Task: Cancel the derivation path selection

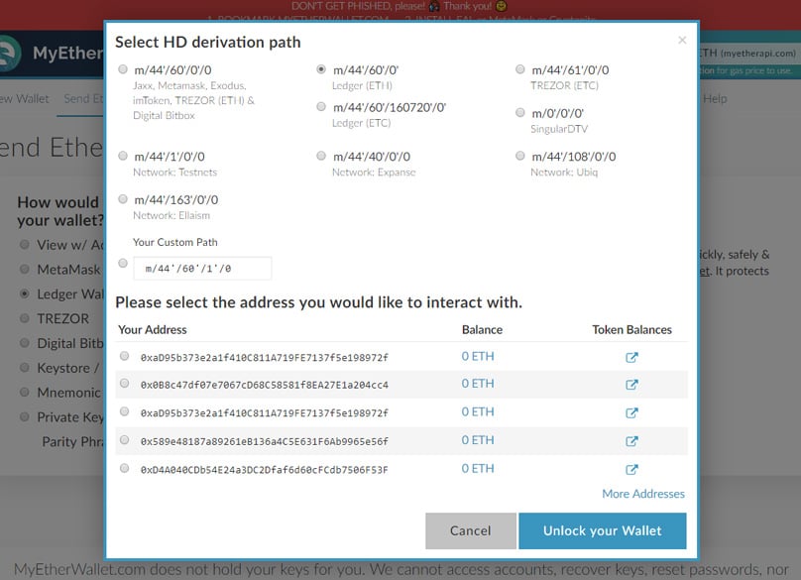Action: pos(471,531)
